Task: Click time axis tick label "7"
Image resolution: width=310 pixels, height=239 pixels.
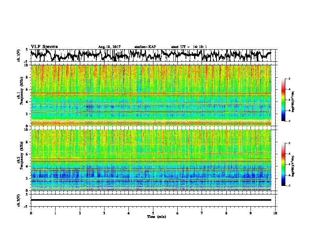Action: pyautogui.click(x=202, y=213)
